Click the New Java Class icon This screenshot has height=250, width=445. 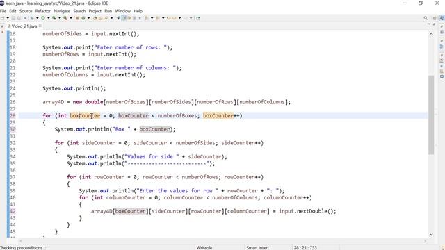point(83,18)
